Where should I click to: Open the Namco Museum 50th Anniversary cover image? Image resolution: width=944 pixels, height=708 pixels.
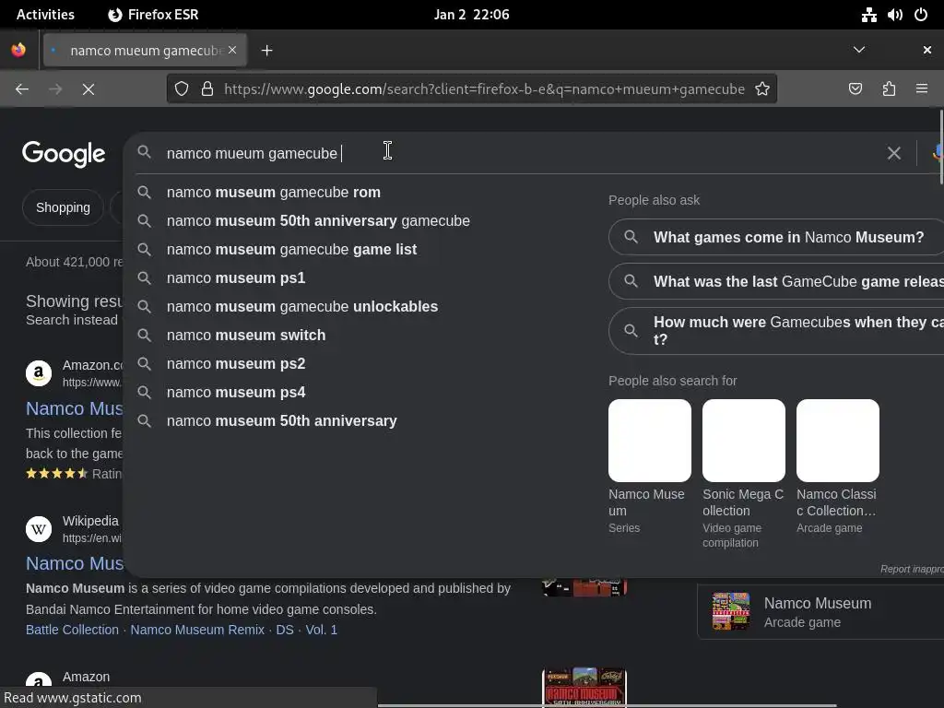point(584,688)
